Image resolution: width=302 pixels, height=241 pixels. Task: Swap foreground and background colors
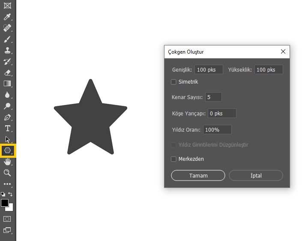pyautogui.click(x=10, y=194)
